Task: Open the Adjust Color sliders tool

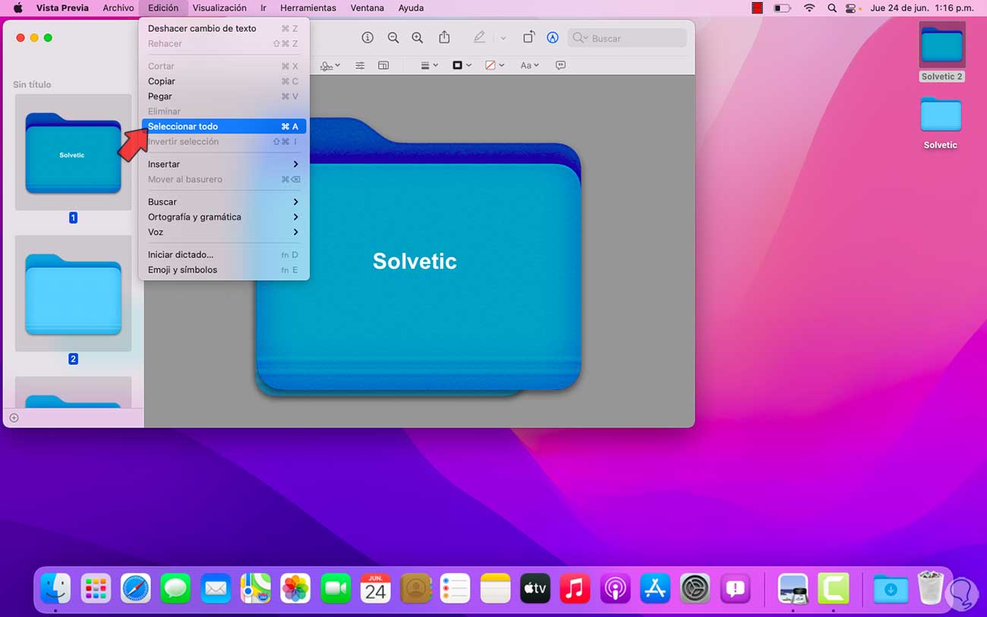Action: tap(360, 65)
